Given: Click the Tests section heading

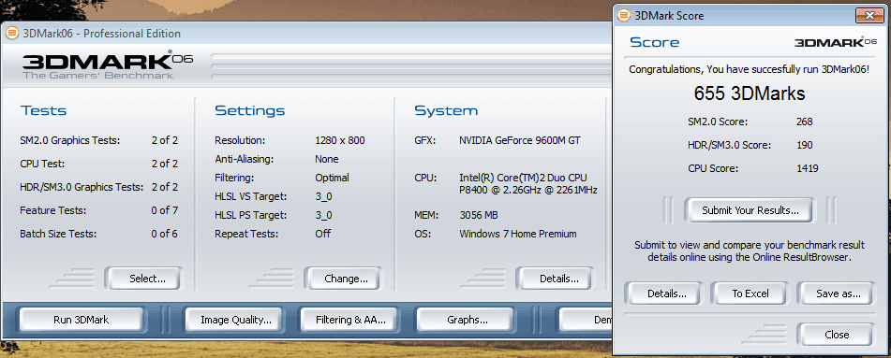Looking at the screenshot, I should [44, 110].
